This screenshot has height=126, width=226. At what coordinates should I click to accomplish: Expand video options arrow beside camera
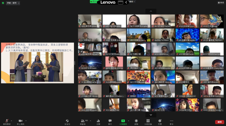26,121
